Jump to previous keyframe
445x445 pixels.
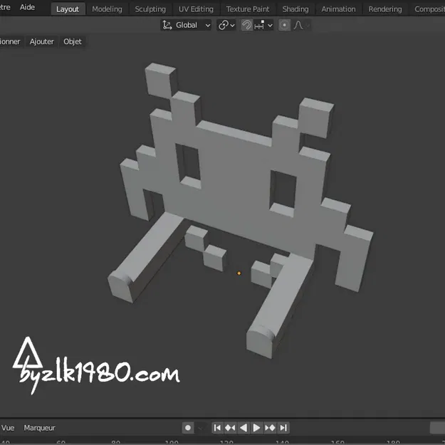point(230,428)
